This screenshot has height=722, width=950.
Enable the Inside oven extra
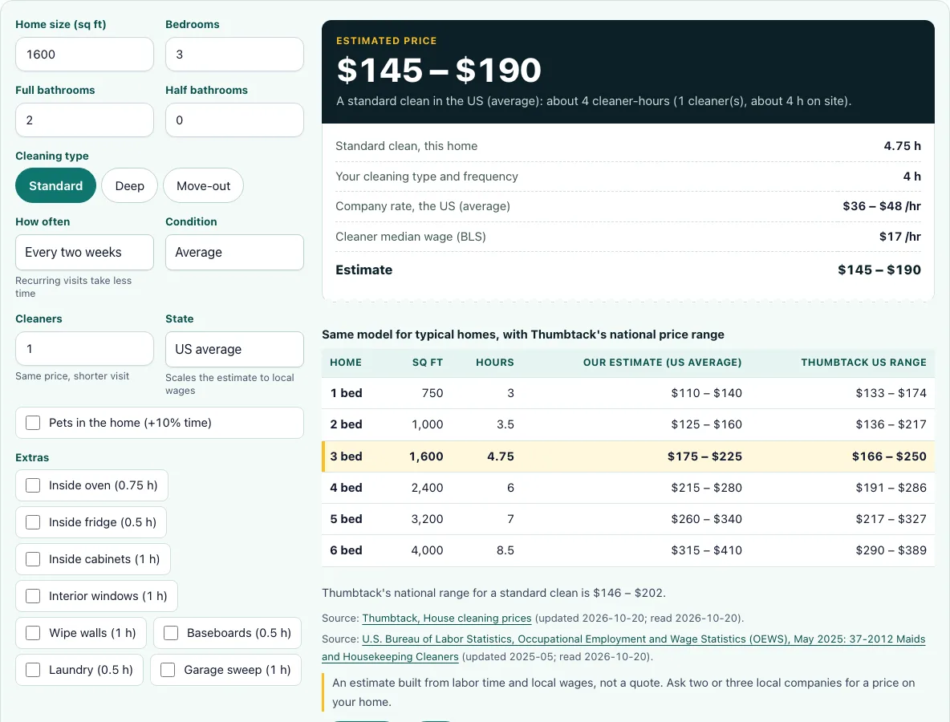coord(33,485)
